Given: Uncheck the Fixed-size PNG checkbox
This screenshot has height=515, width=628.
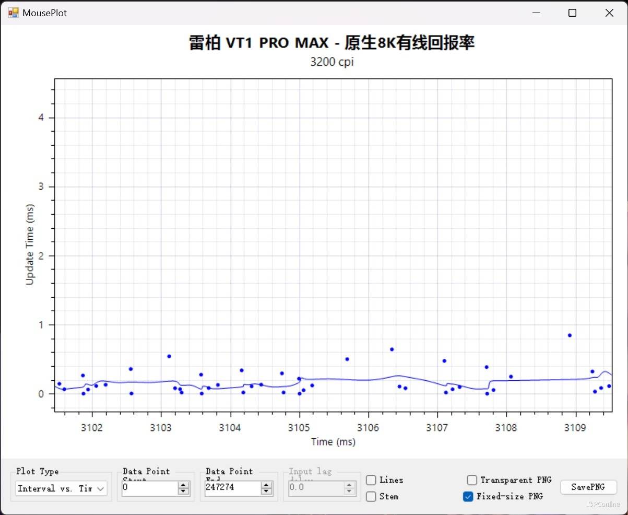Looking at the screenshot, I should (x=468, y=496).
